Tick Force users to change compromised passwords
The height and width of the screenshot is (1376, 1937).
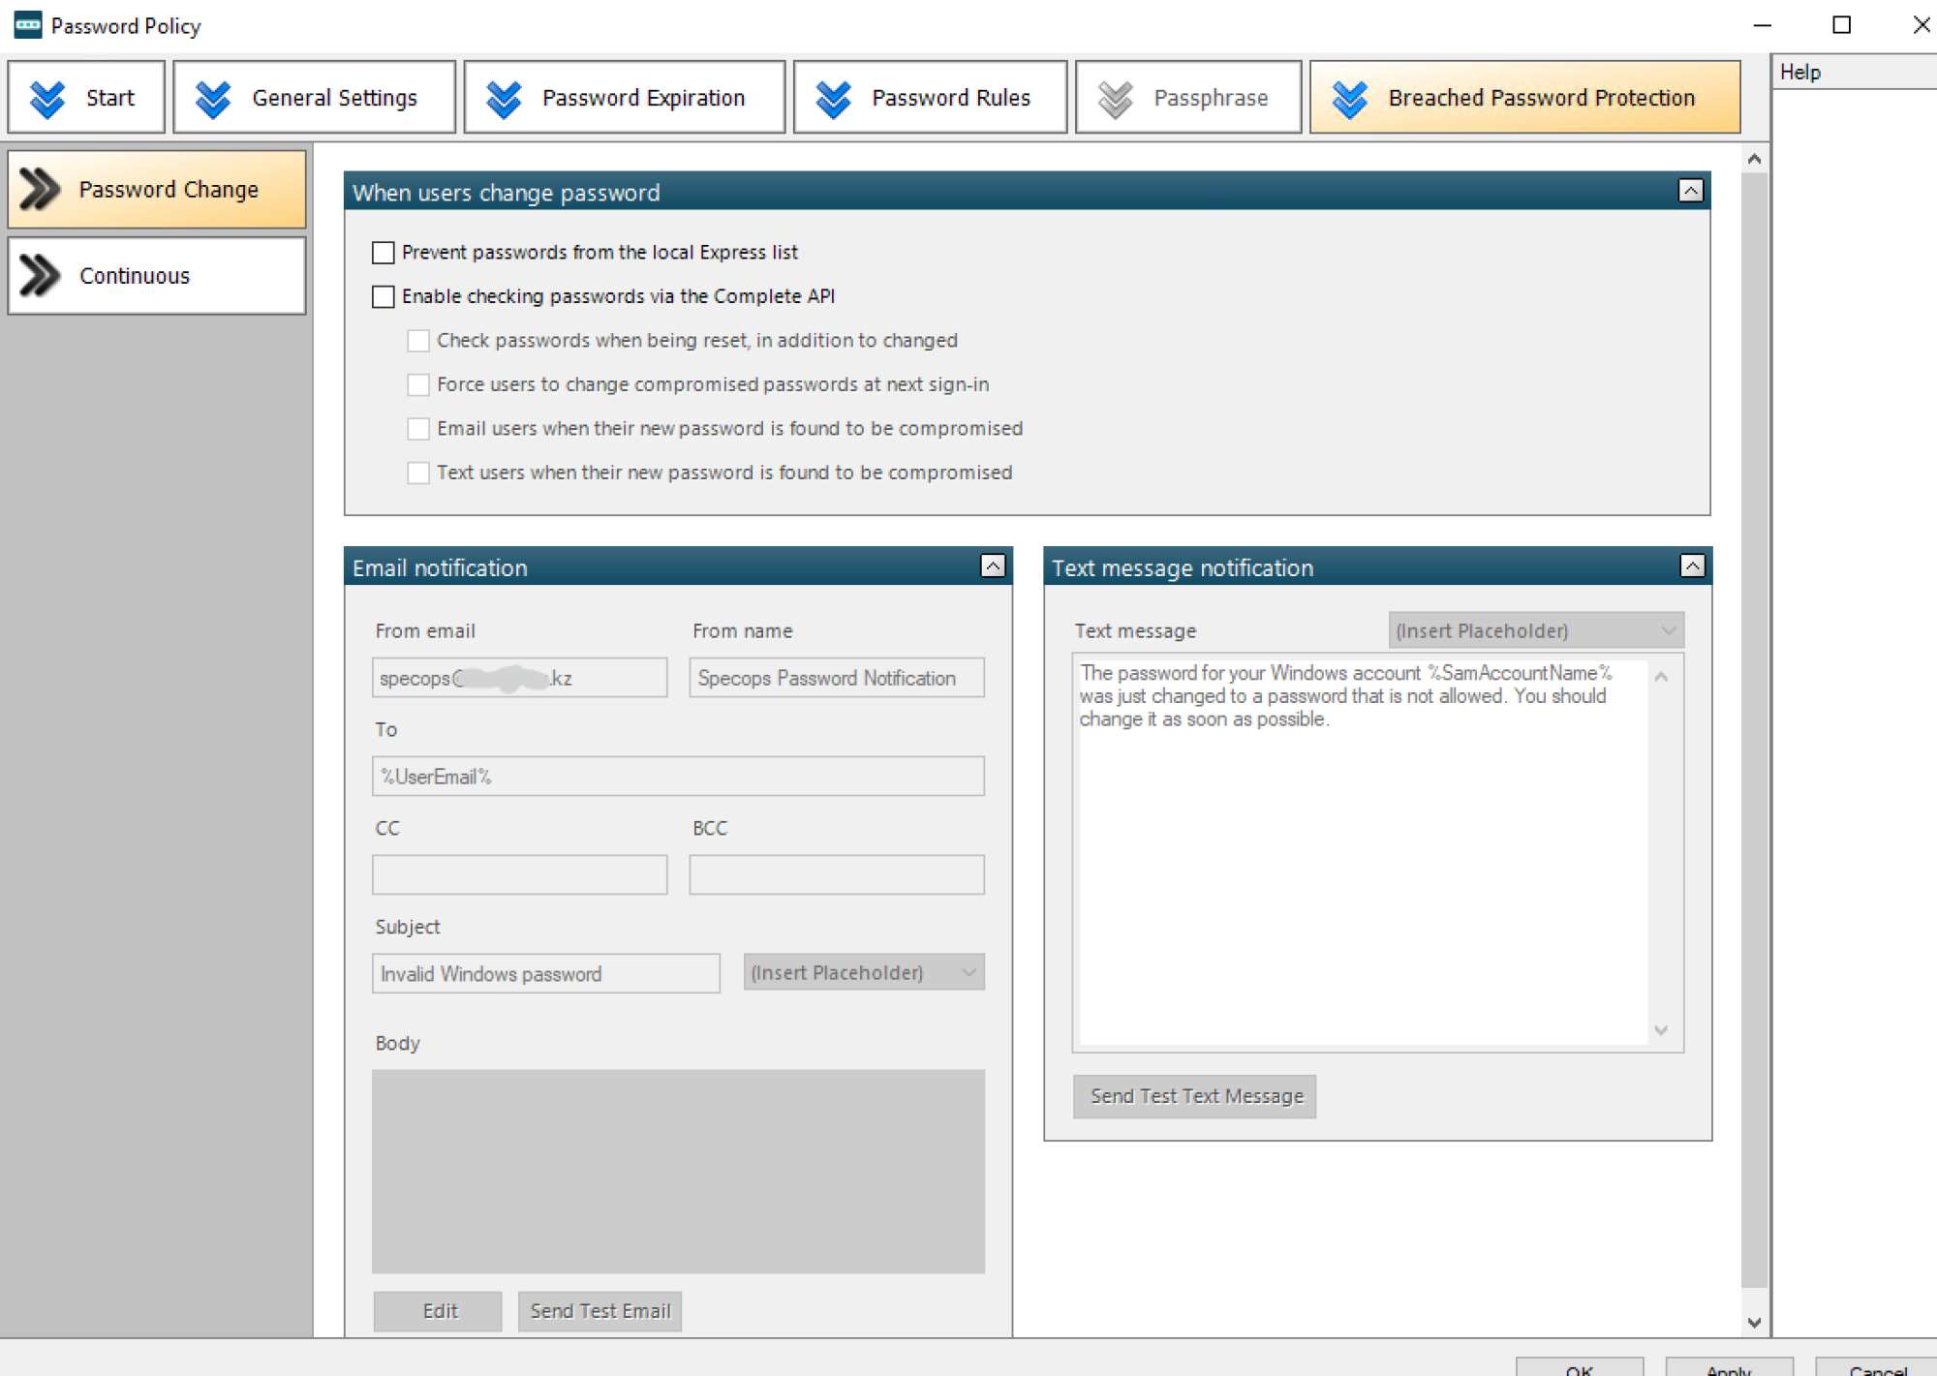point(418,384)
